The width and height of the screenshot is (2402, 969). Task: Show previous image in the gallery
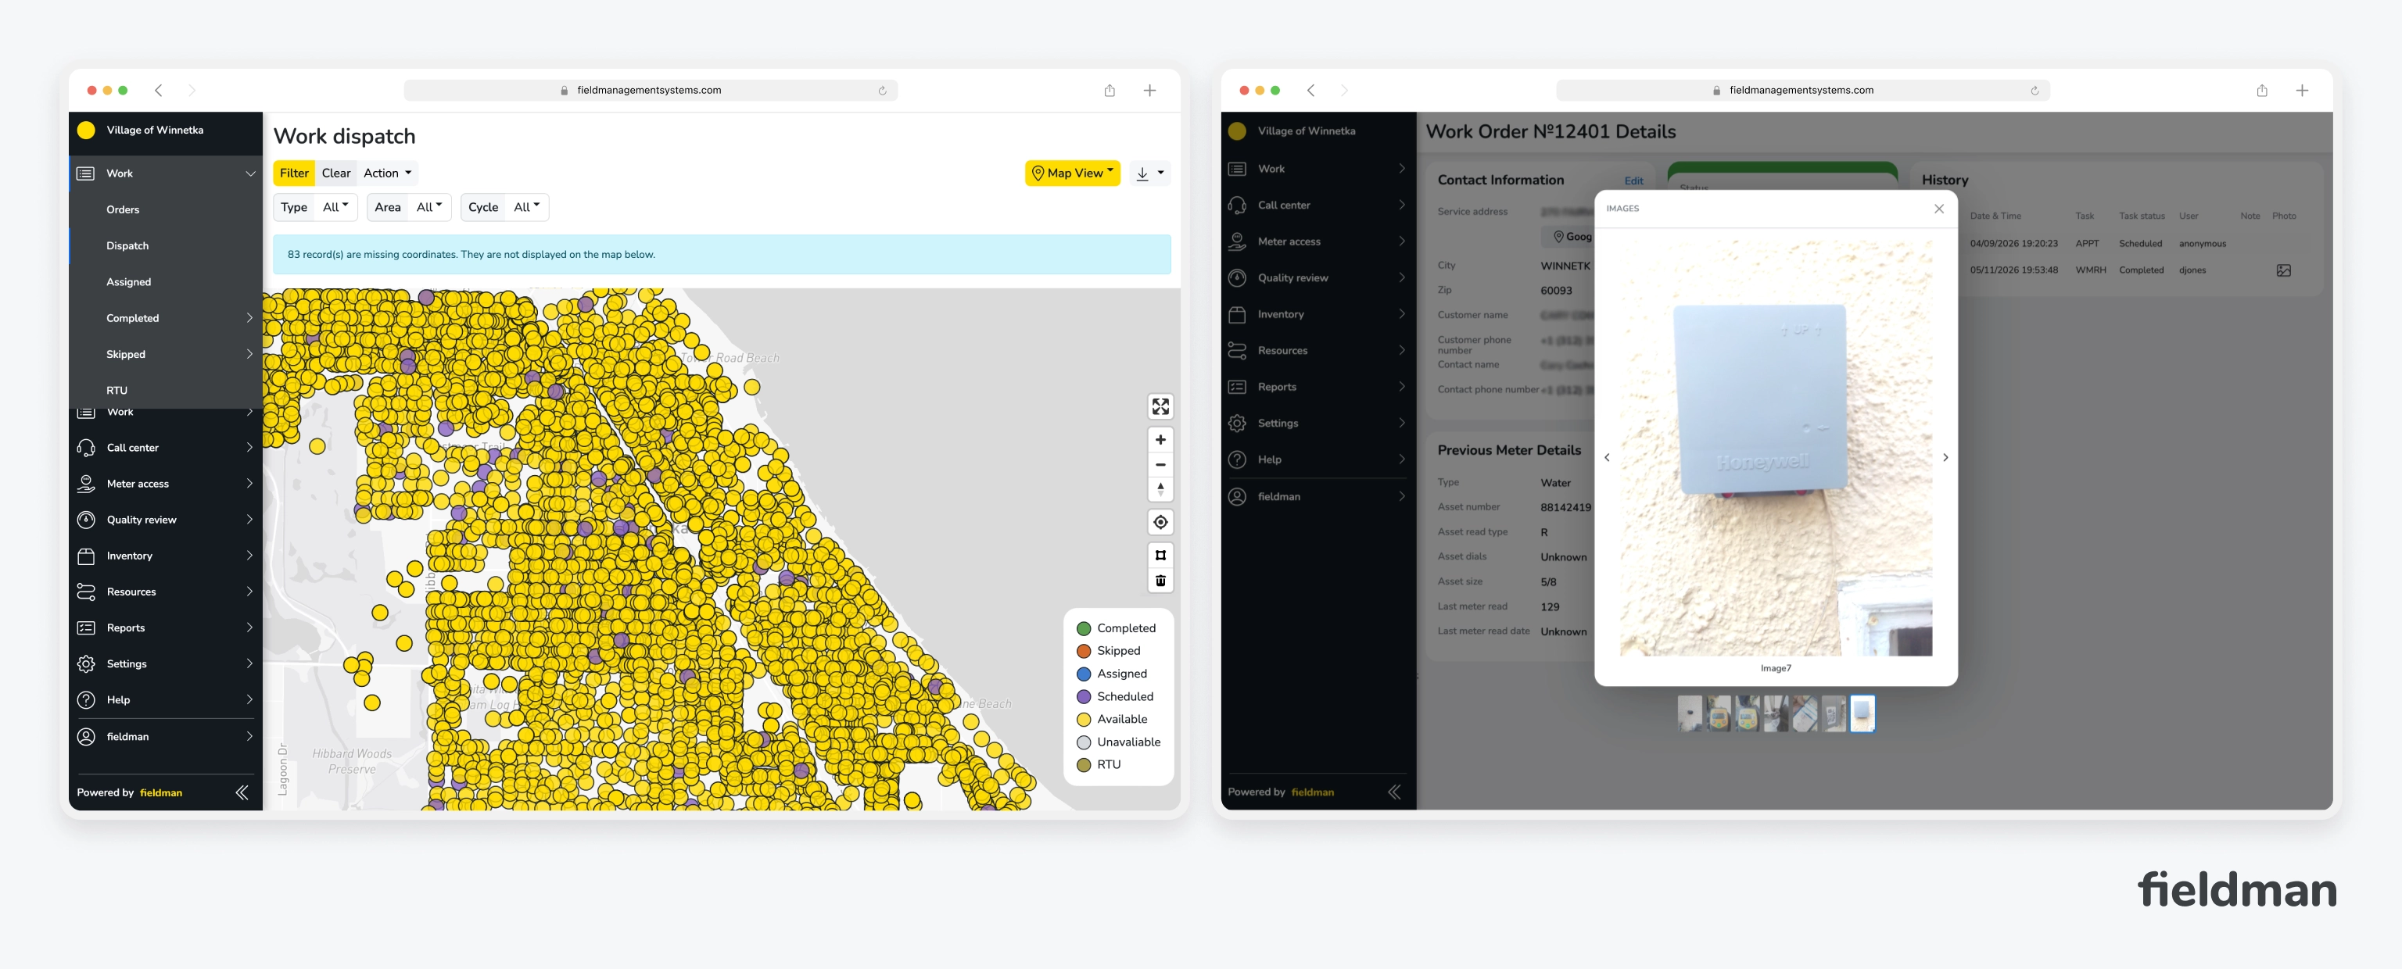click(1607, 457)
